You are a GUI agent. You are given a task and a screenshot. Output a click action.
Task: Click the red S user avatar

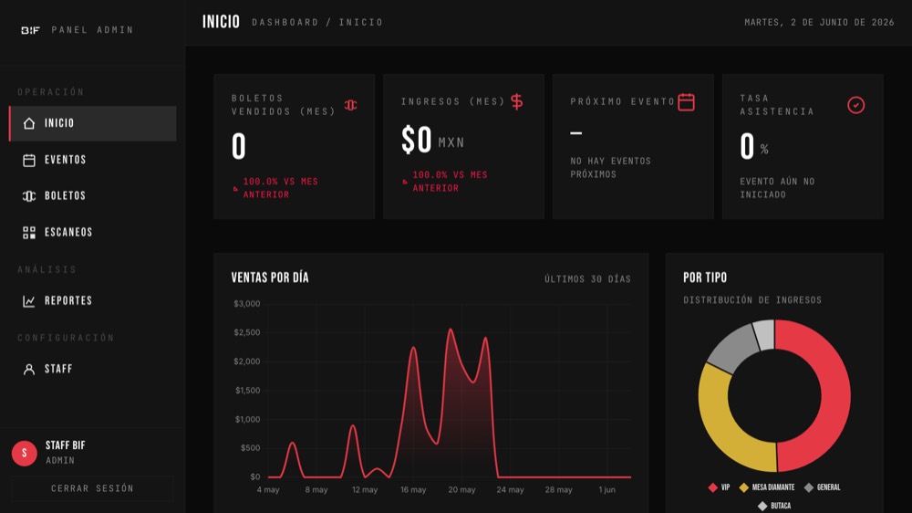tap(25, 453)
